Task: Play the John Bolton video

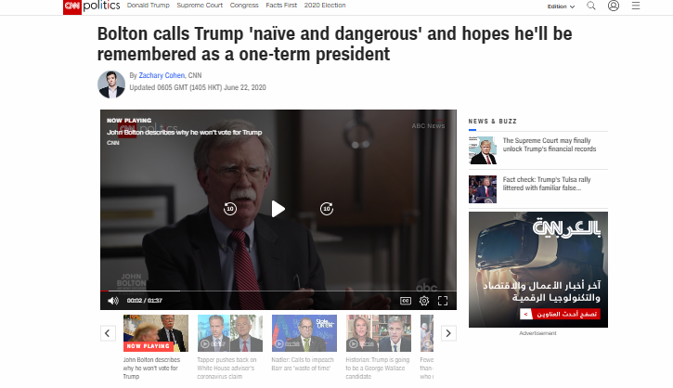Action: coord(278,209)
